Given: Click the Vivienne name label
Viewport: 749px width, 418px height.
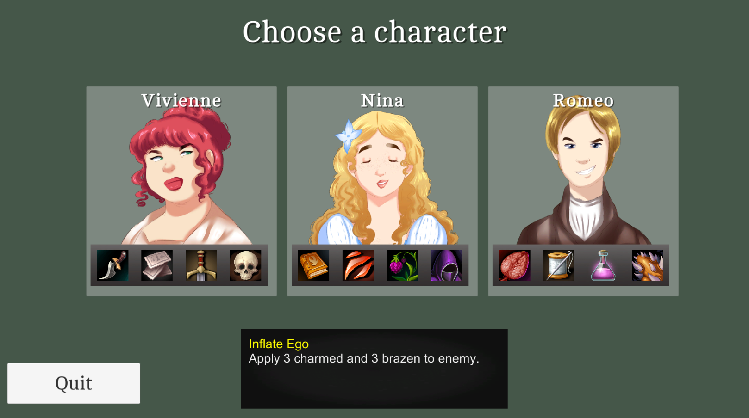Looking at the screenshot, I should [x=181, y=100].
